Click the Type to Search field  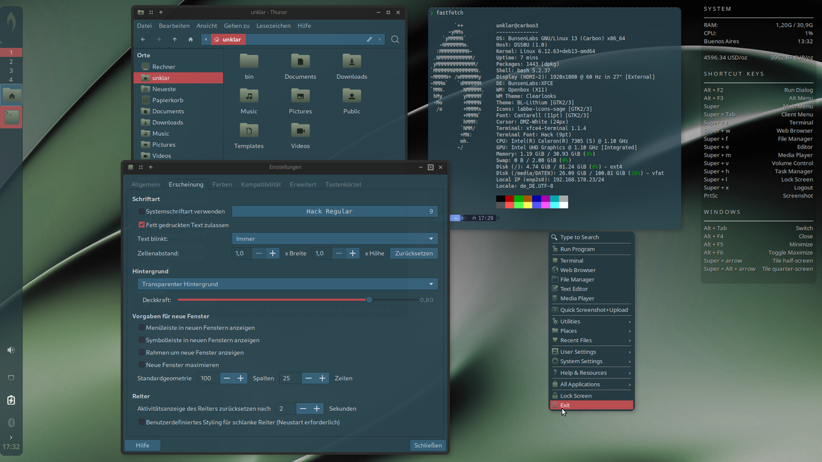591,237
